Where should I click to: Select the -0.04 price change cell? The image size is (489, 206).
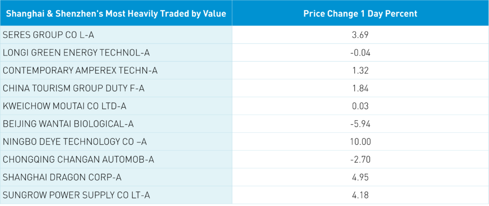click(361, 53)
